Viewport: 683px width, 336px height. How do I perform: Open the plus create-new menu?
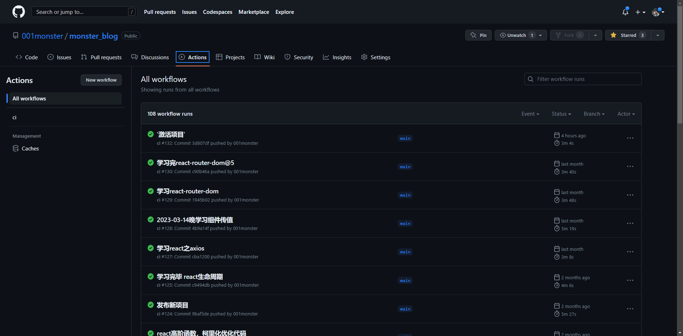tap(640, 12)
